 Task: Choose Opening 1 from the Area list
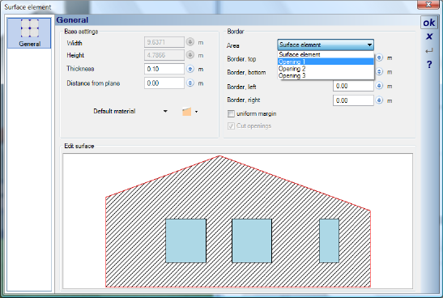pyautogui.click(x=326, y=62)
